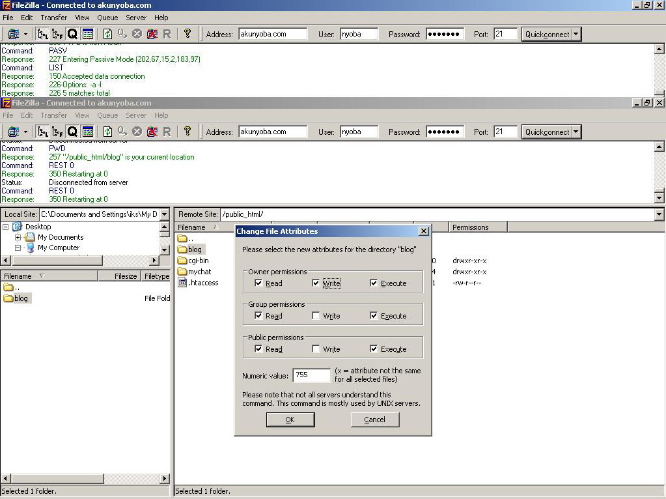Click Refresh icon in gray-titled window toolbar

108,132
